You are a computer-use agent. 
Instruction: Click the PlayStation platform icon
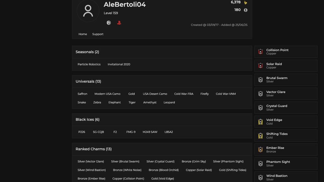point(119,23)
